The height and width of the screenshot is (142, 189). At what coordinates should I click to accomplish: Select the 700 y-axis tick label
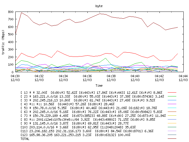tap(11, 19)
